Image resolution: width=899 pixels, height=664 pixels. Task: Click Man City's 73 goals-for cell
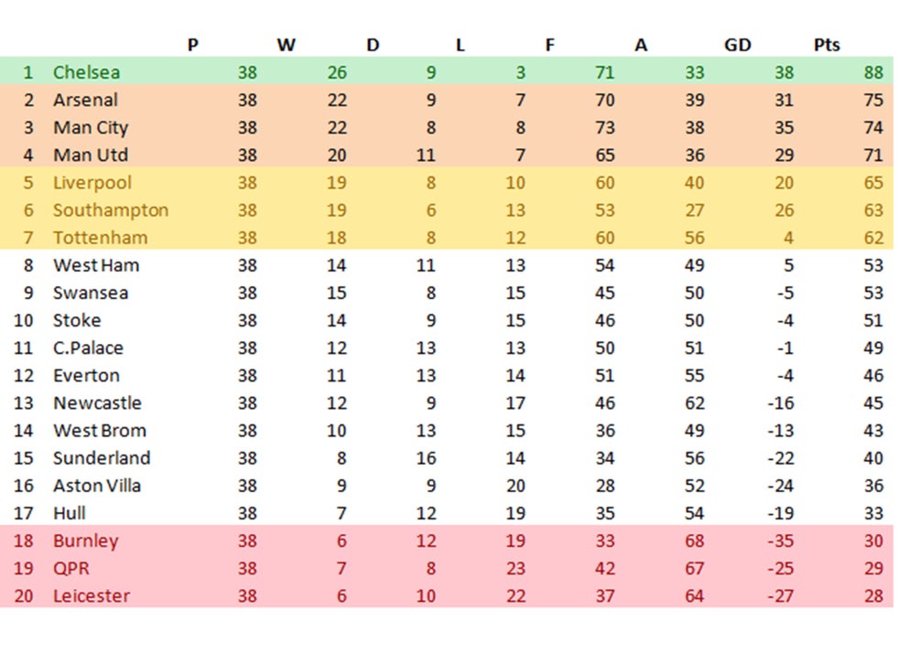click(603, 127)
